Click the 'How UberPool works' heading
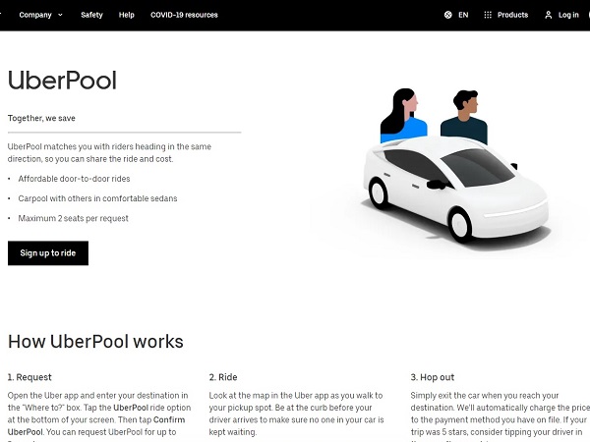590x442 pixels. click(95, 341)
